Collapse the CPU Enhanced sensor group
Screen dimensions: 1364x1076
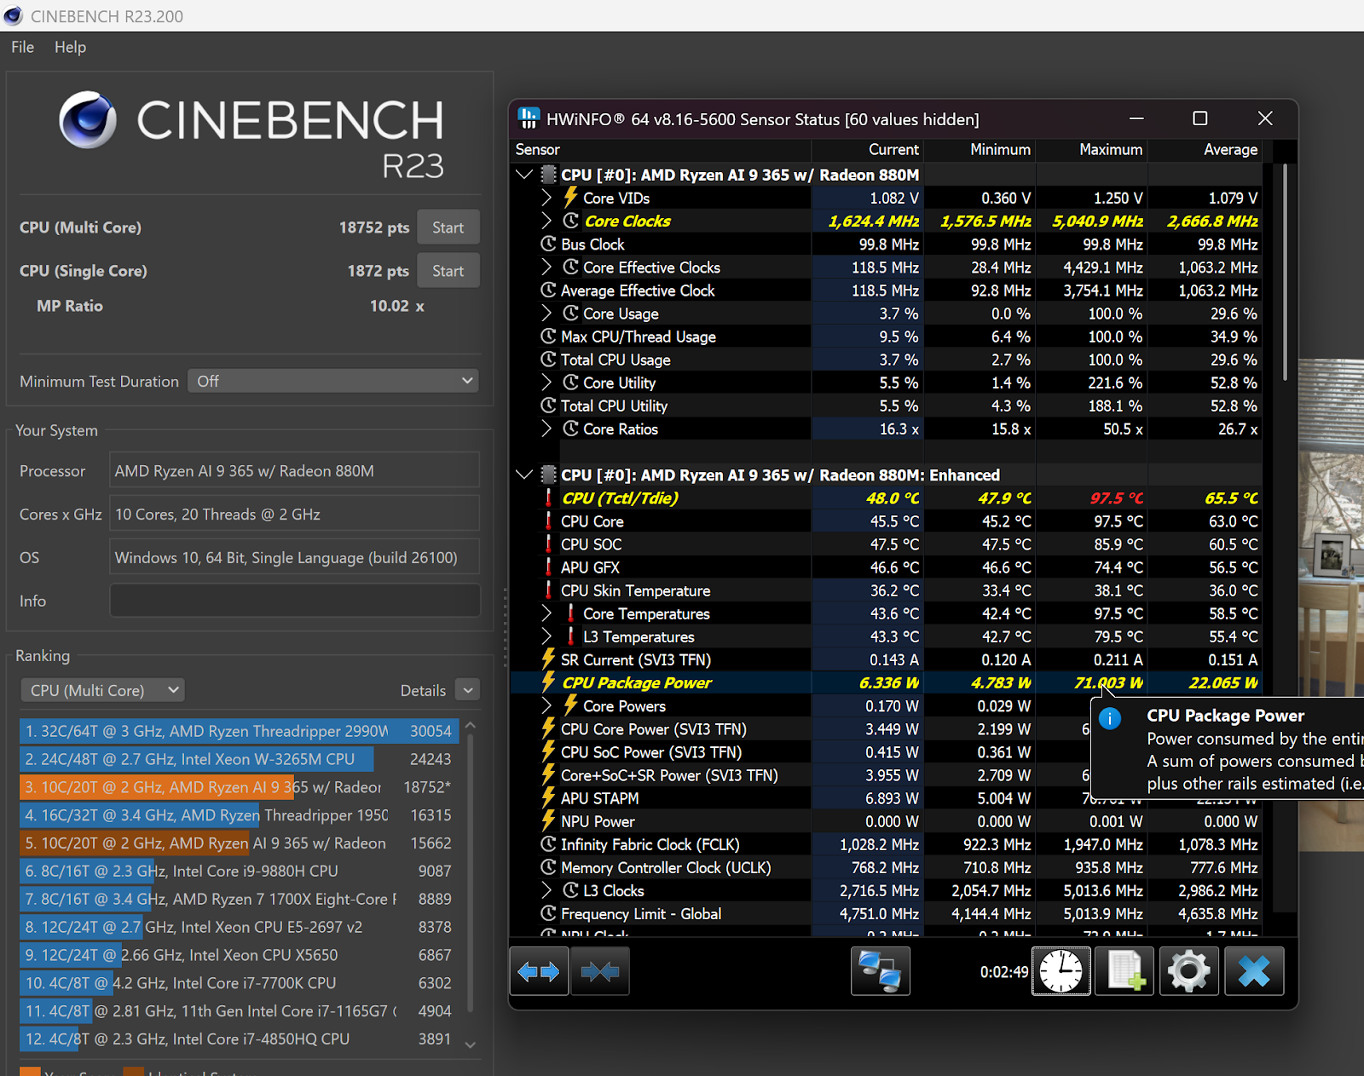coord(524,475)
